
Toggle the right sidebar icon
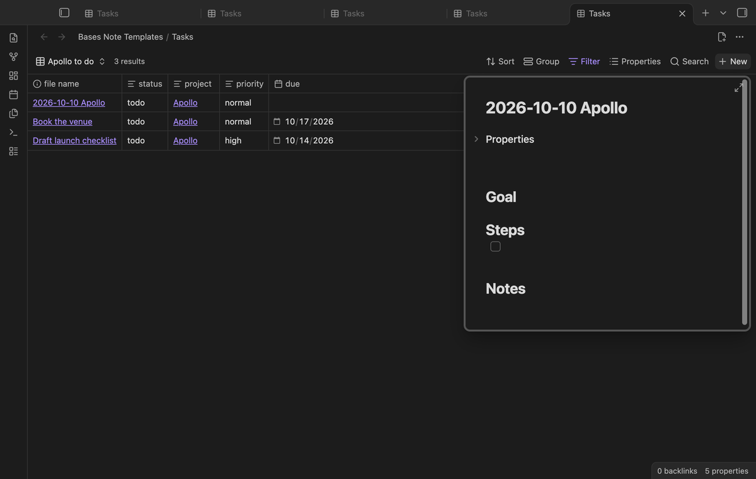point(742,13)
